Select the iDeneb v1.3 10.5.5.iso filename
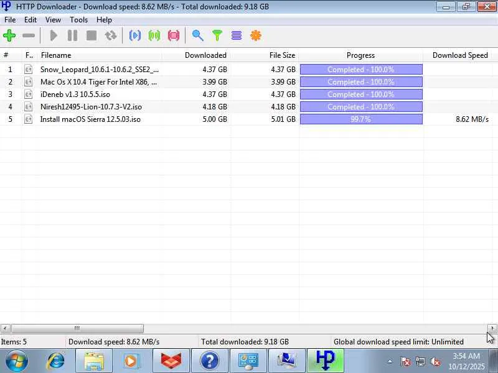The width and height of the screenshot is (498, 373). (x=75, y=94)
